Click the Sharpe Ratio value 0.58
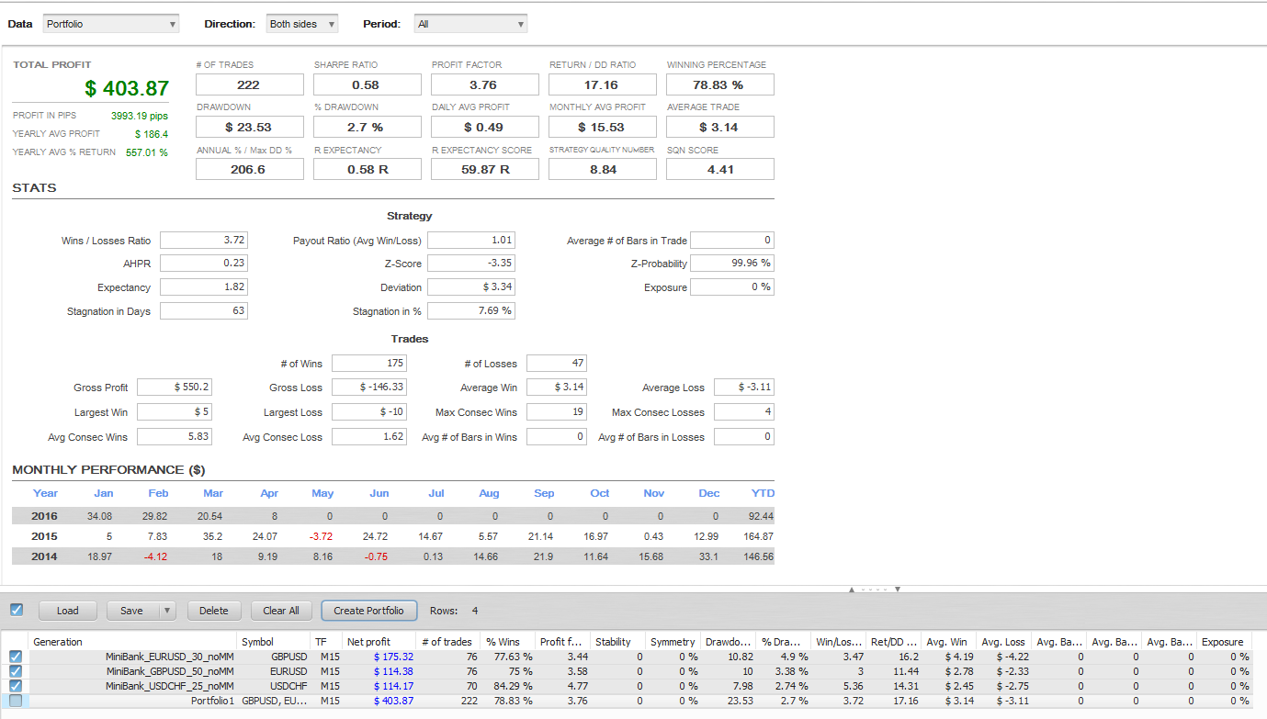 [x=367, y=84]
